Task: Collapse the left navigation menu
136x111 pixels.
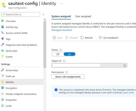Action: 43,14
